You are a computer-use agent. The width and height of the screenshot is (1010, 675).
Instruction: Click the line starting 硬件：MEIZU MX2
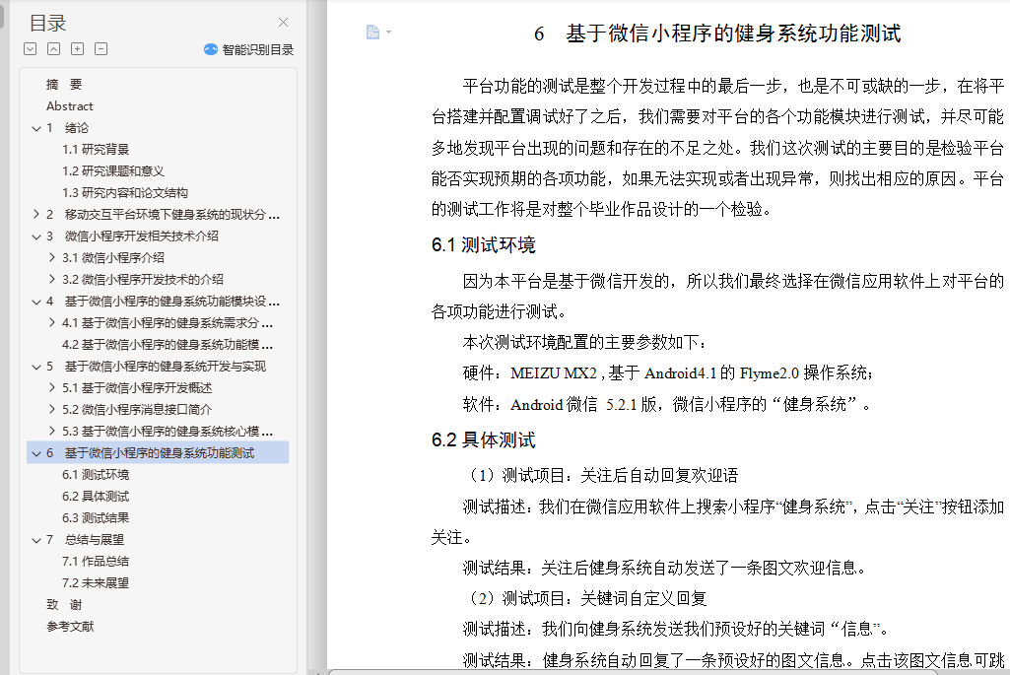click(669, 372)
